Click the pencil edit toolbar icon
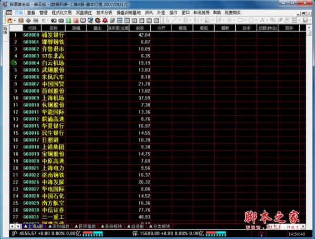The image size is (315, 239). pos(112,21)
